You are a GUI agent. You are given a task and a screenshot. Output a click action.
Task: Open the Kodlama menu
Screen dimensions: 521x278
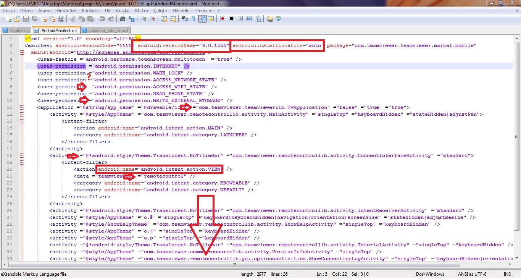click(x=90, y=11)
